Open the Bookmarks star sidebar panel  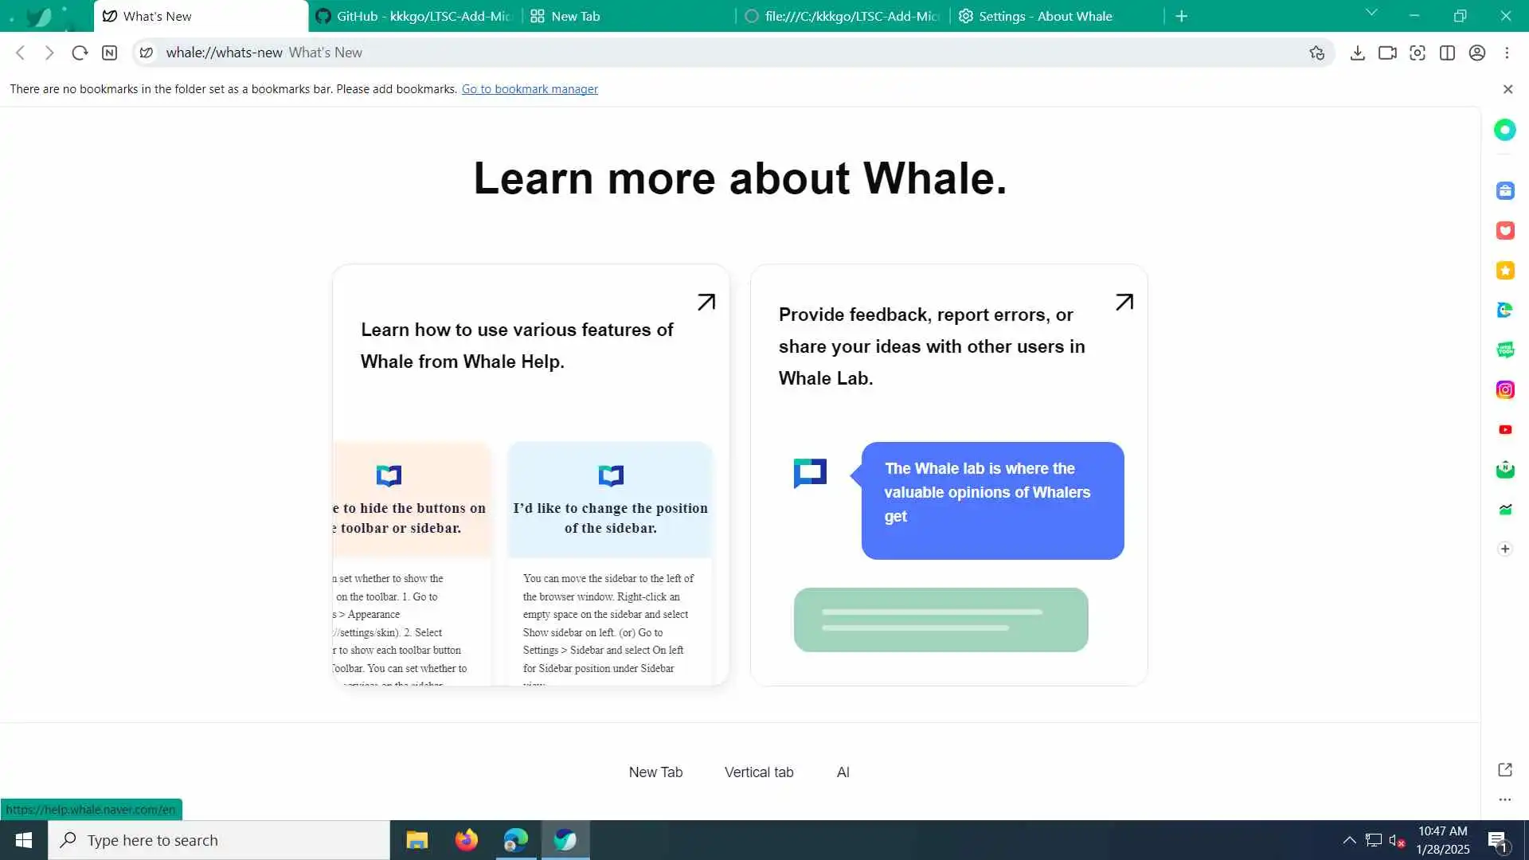click(1505, 270)
